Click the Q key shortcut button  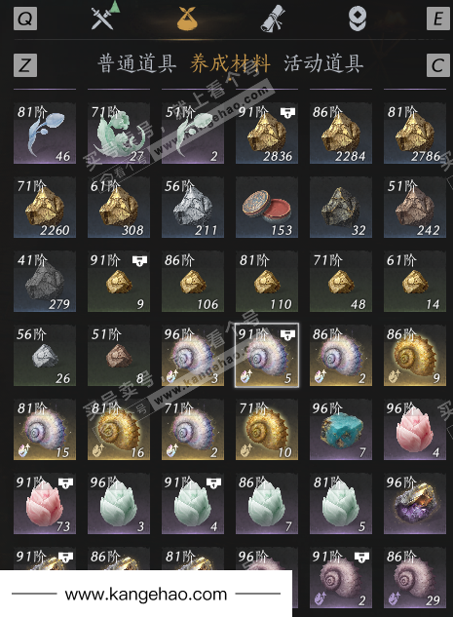tap(25, 19)
